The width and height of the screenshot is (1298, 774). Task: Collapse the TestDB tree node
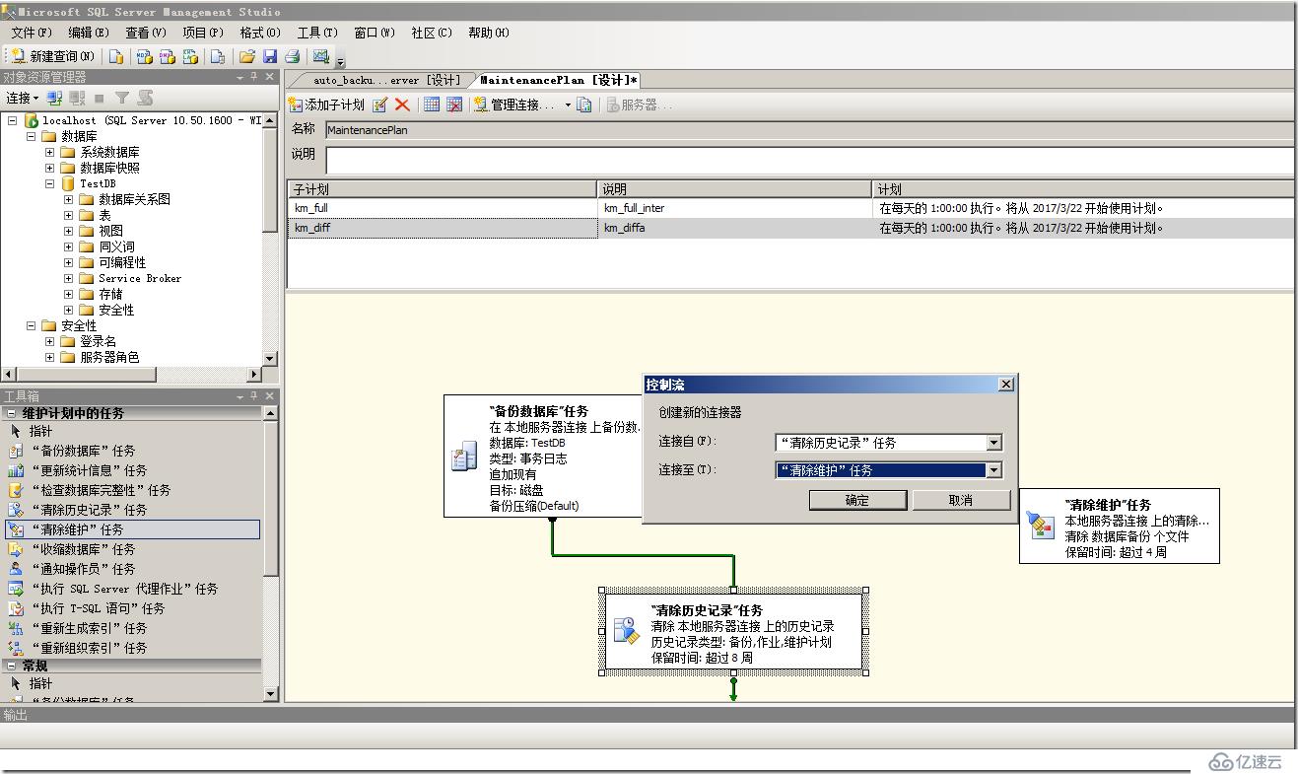(x=49, y=183)
